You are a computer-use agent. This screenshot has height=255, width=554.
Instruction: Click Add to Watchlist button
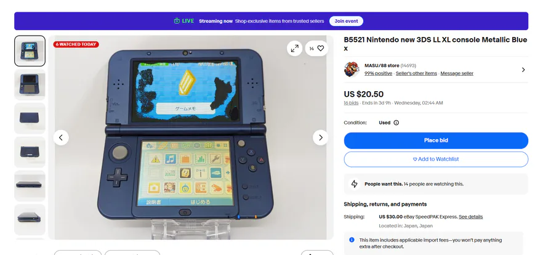(436, 159)
